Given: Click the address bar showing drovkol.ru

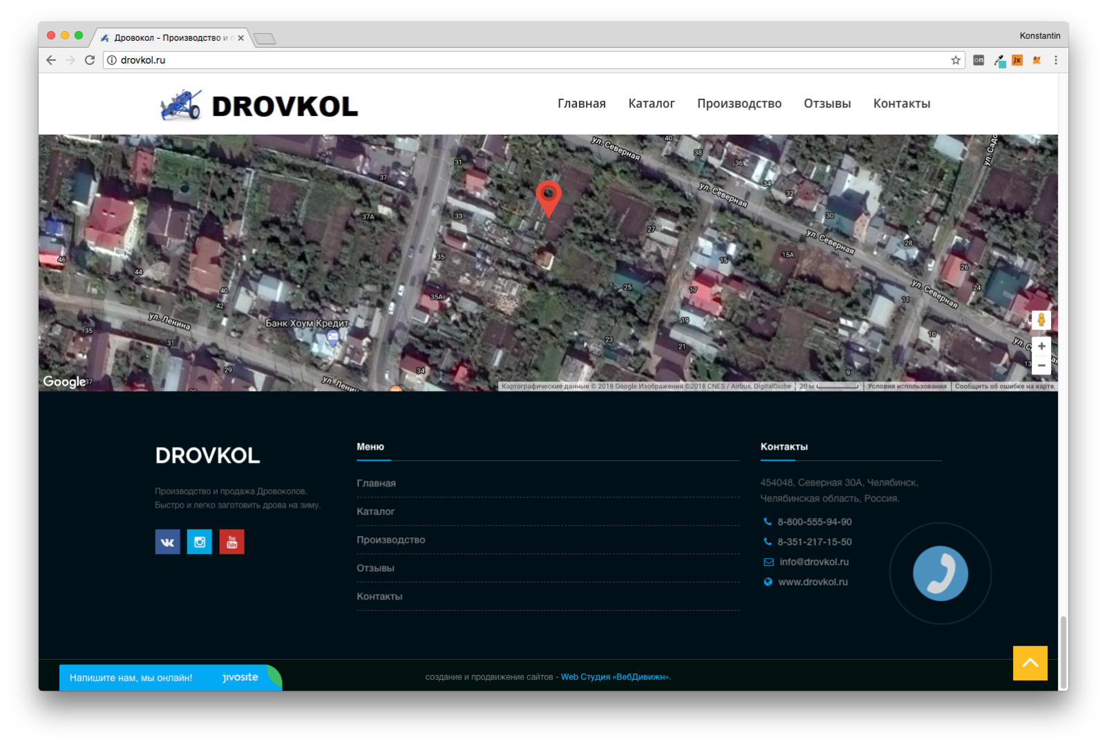Looking at the screenshot, I should pos(484,60).
